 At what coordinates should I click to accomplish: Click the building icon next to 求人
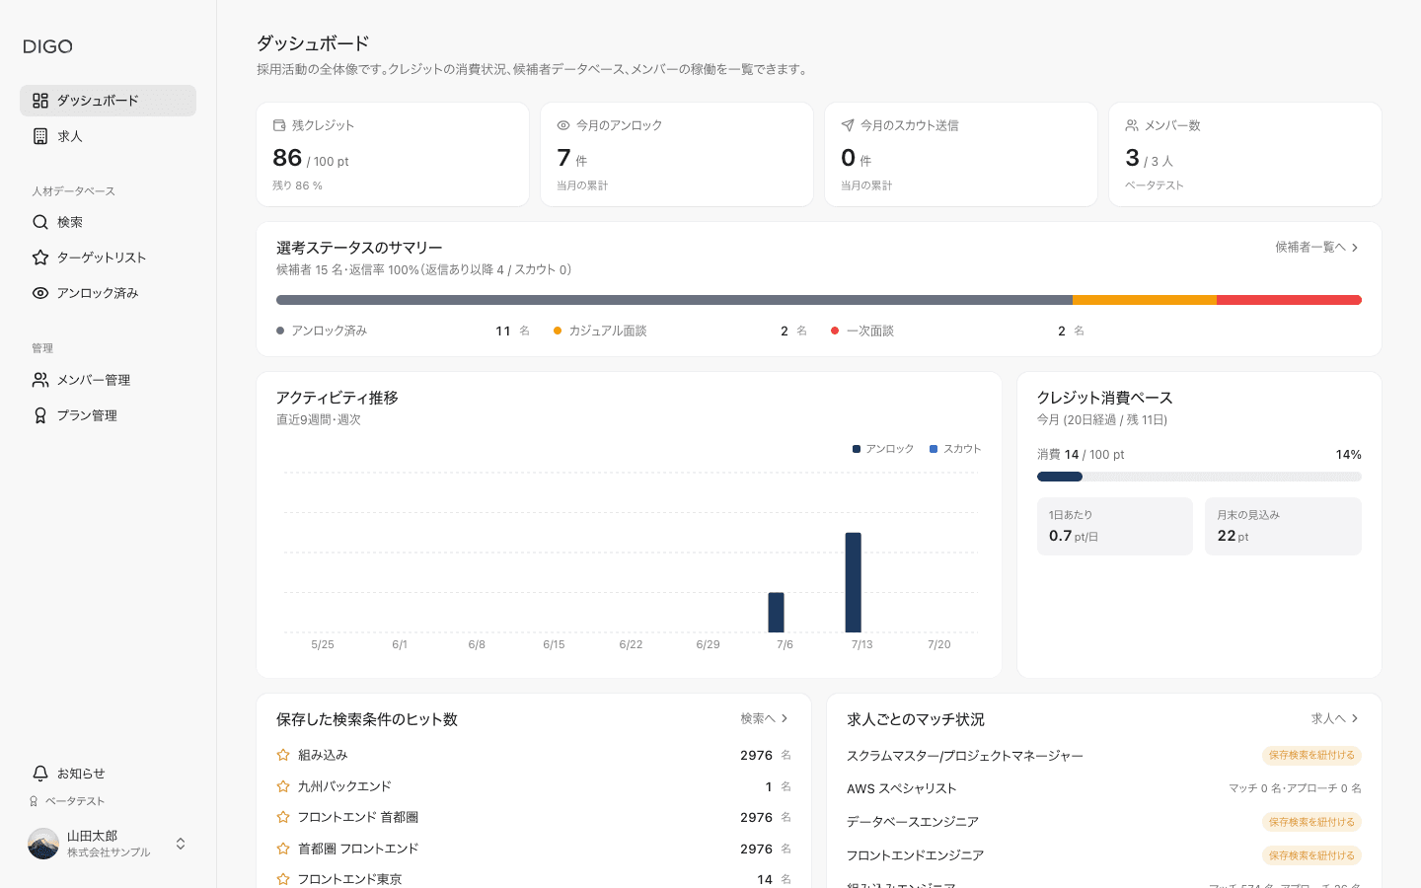(x=40, y=136)
